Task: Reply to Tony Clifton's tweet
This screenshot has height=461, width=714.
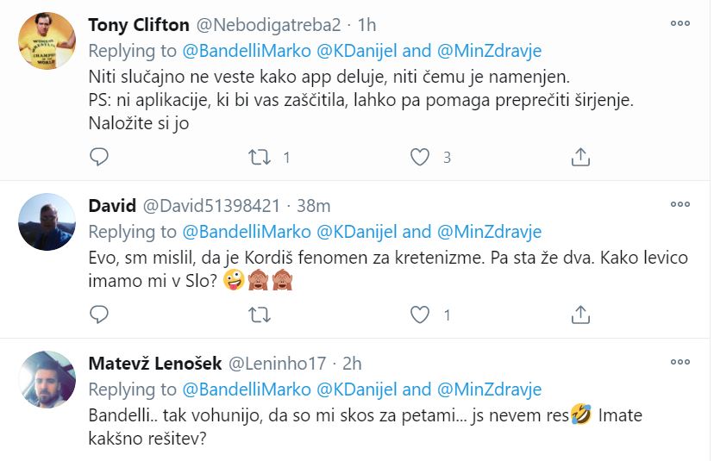Action: coord(99,157)
